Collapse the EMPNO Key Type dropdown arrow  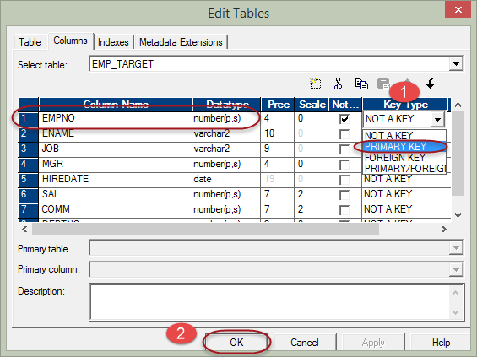pos(437,119)
